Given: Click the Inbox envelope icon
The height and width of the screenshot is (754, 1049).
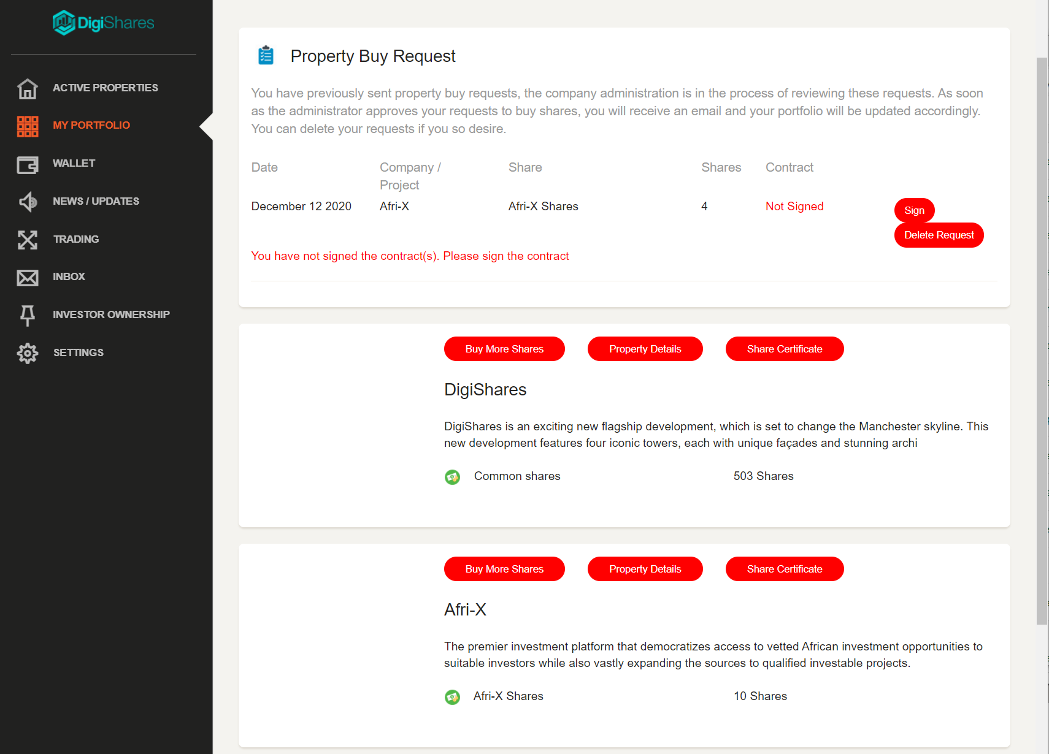Looking at the screenshot, I should [x=28, y=278].
